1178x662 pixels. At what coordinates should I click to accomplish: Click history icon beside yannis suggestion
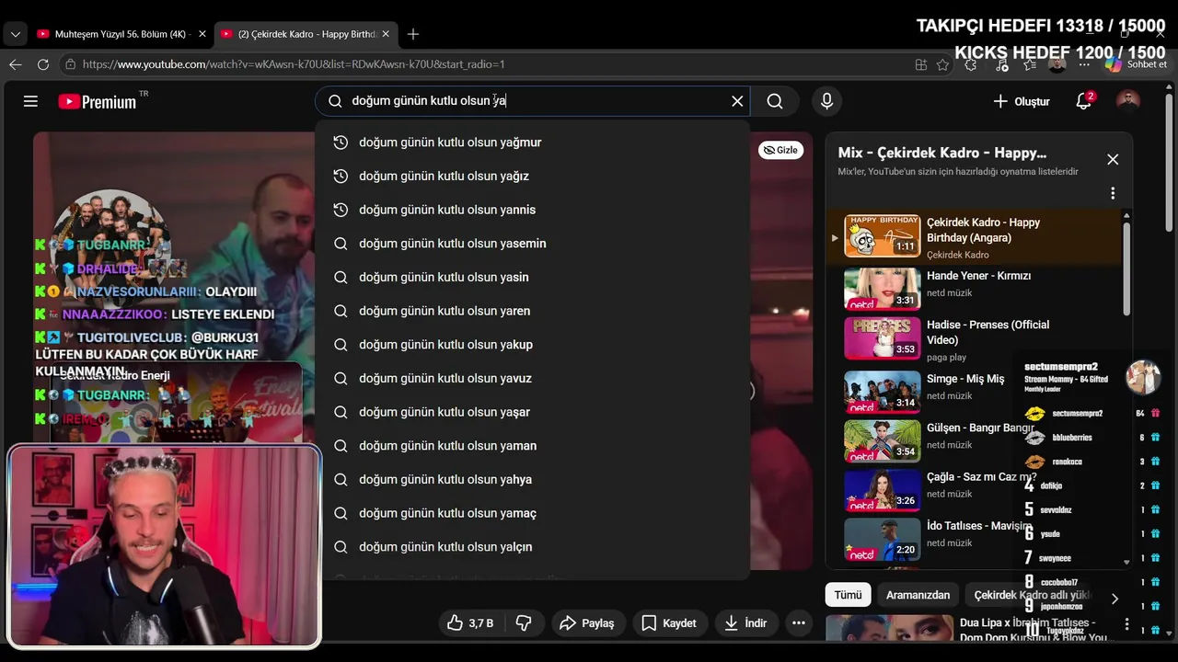pyautogui.click(x=341, y=210)
